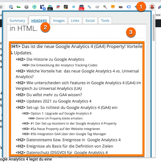Click H3 '#5b Integration GA4 über den Google Tag Manager'
Screen dimensions: 161x163
click(x=64, y=134)
